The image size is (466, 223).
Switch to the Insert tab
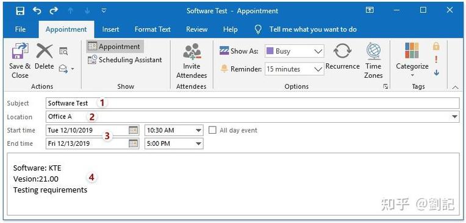[110, 29]
